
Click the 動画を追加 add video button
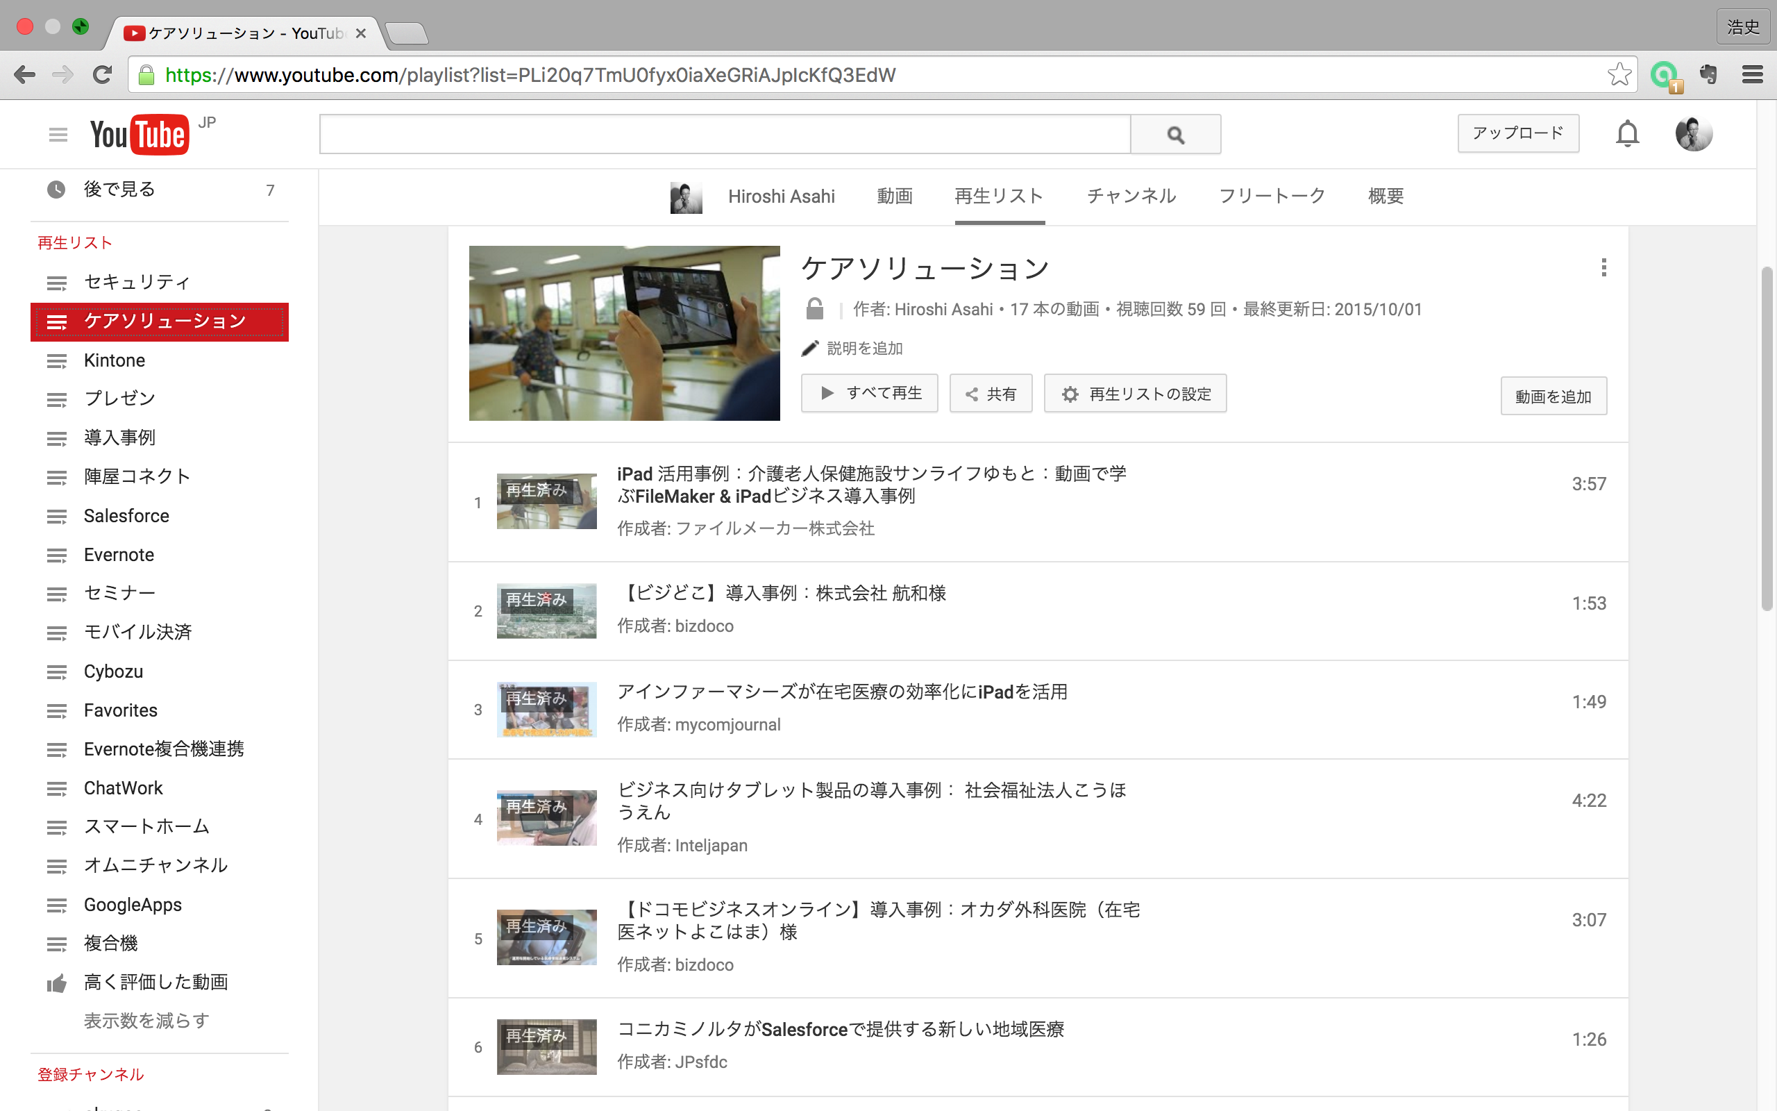click(1553, 396)
